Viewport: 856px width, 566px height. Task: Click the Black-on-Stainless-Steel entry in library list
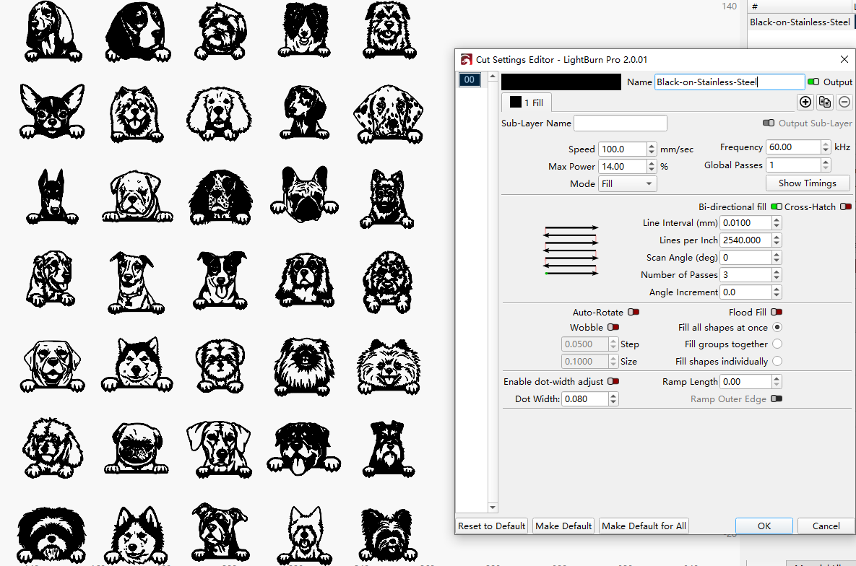click(x=800, y=22)
